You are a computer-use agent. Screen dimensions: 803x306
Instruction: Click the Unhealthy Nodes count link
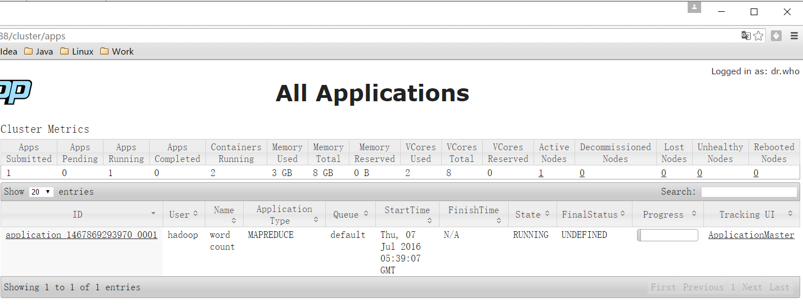pos(699,173)
